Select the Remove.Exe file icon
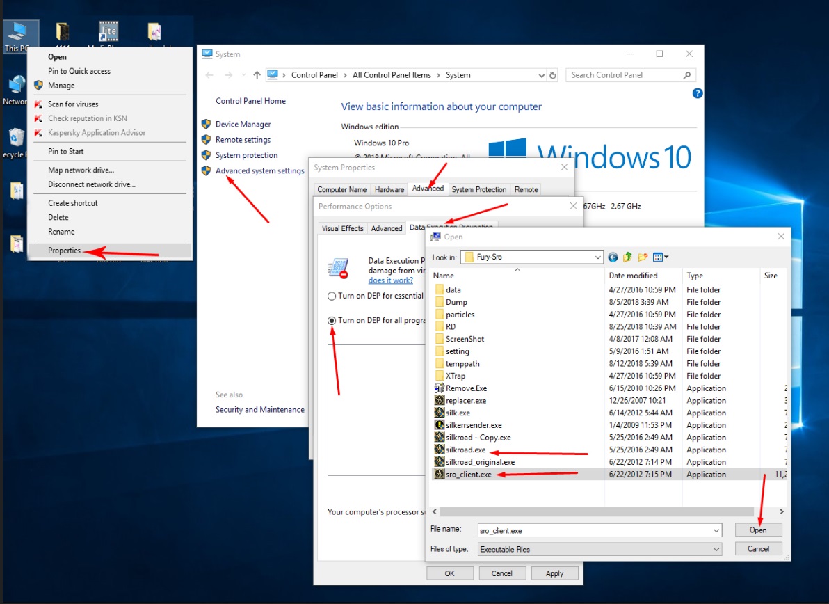Image resolution: width=829 pixels, height=604 pixels. coord(439,388)
